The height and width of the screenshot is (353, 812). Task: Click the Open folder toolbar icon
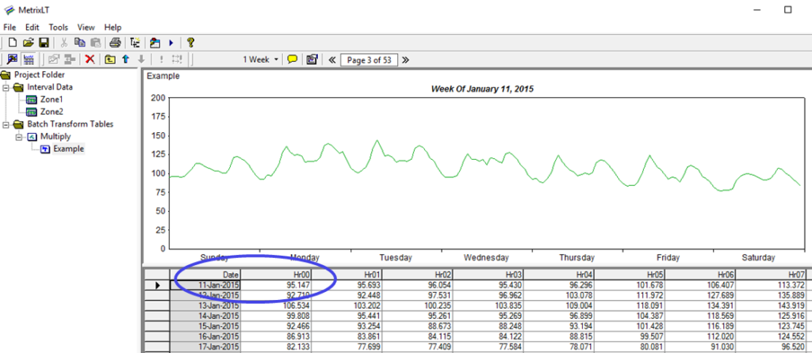tap(28, 43)
